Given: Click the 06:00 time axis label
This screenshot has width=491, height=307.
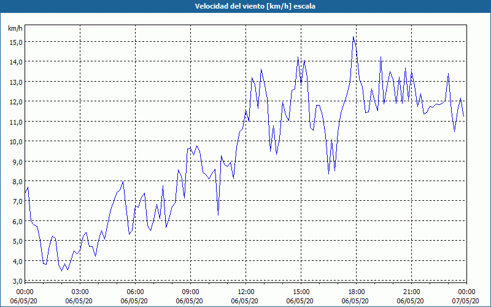Looking at the screenshot, I should (x=135, y=292).
